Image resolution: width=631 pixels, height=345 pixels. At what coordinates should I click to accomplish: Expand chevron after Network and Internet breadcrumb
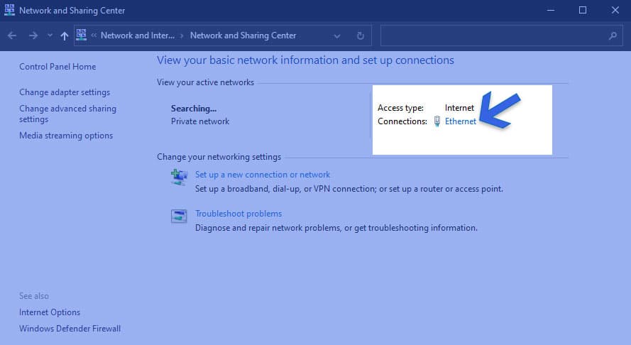tap(182, 35)
